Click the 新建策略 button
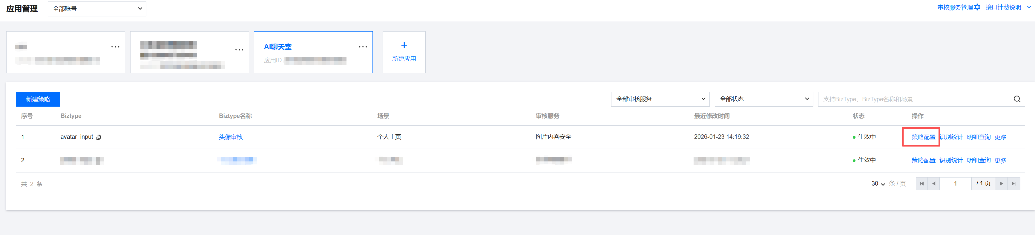 38,99
